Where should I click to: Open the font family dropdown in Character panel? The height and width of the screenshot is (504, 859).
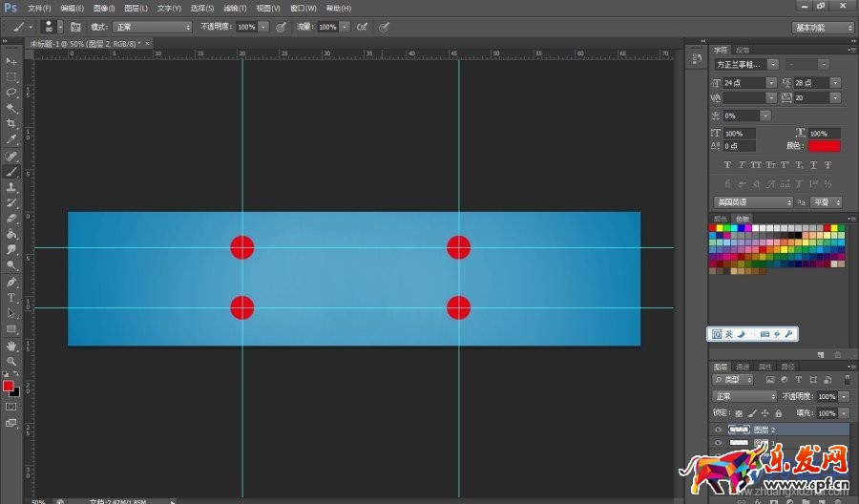(746, 64)
